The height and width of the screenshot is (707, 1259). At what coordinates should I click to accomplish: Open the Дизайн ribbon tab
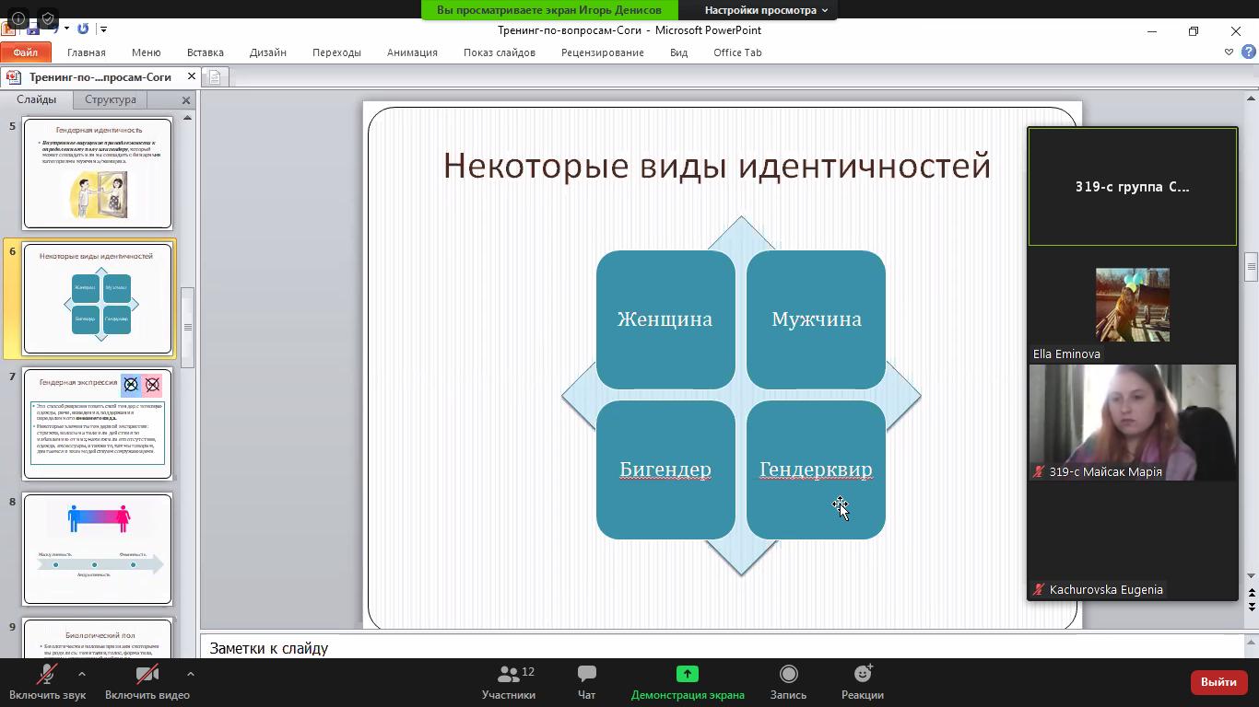point(267,52)
